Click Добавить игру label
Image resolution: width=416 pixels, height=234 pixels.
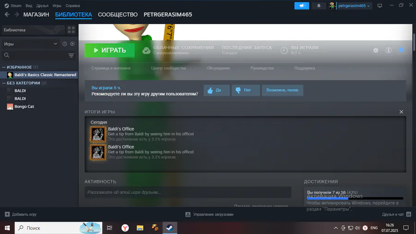[24, 215]
